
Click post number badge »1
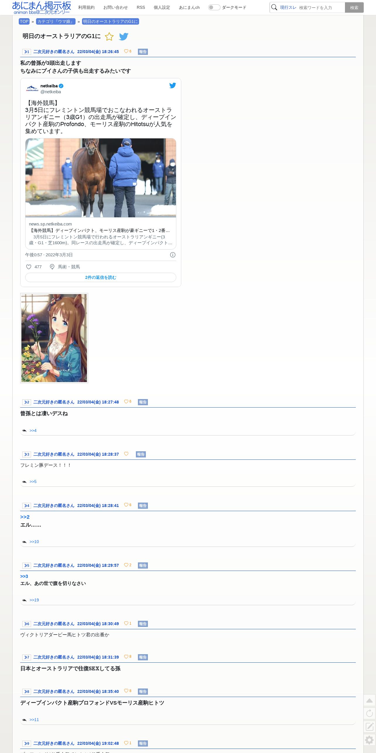[27, 52]
